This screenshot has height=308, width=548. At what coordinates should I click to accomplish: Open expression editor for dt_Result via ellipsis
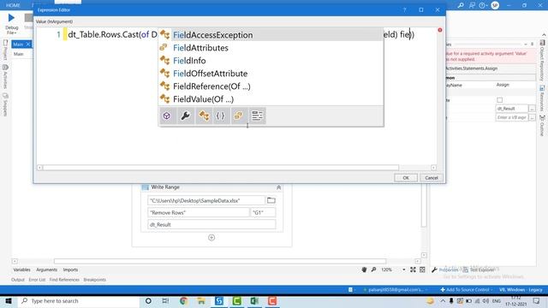click(x=532, y=109)
